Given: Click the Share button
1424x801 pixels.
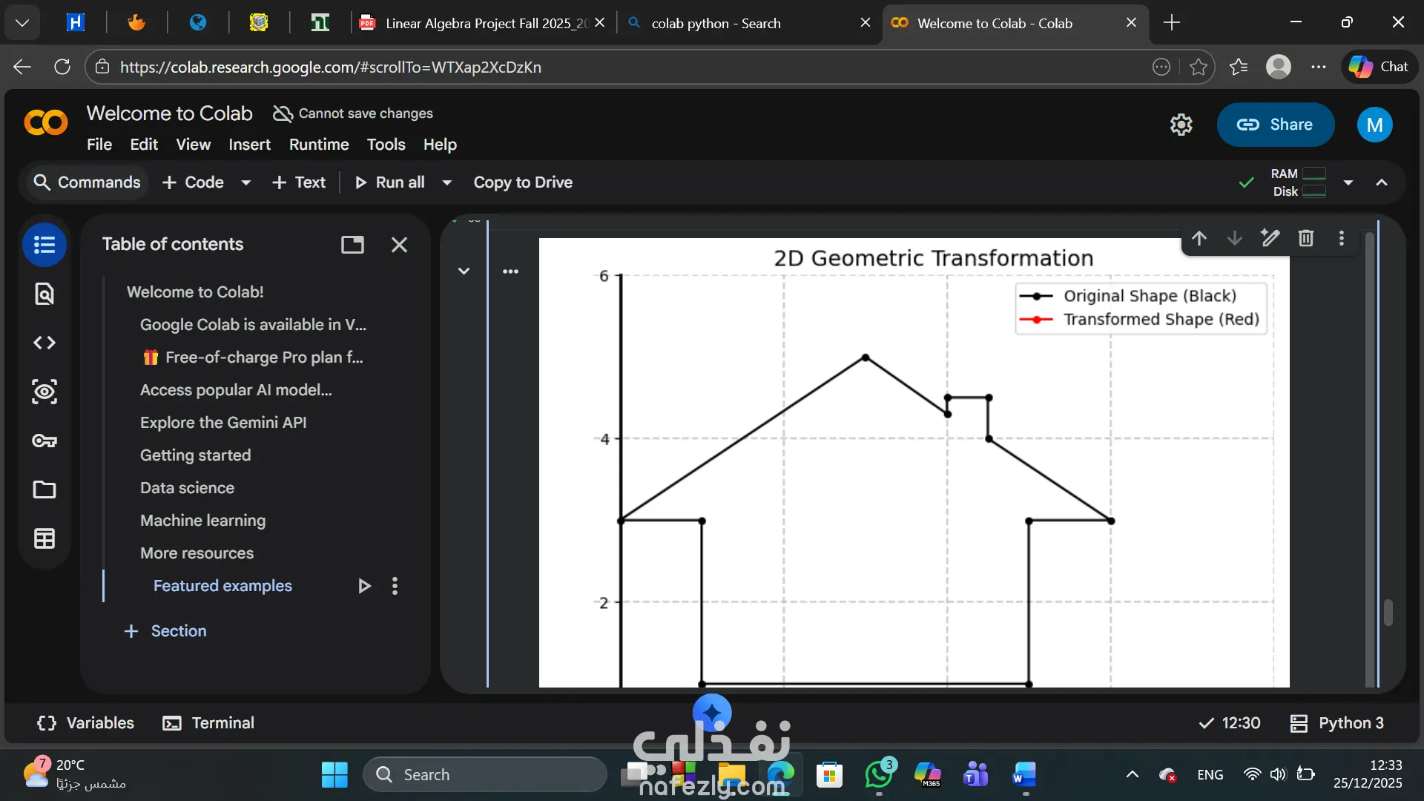Looking at the screenshot, I should (1276, 125).
